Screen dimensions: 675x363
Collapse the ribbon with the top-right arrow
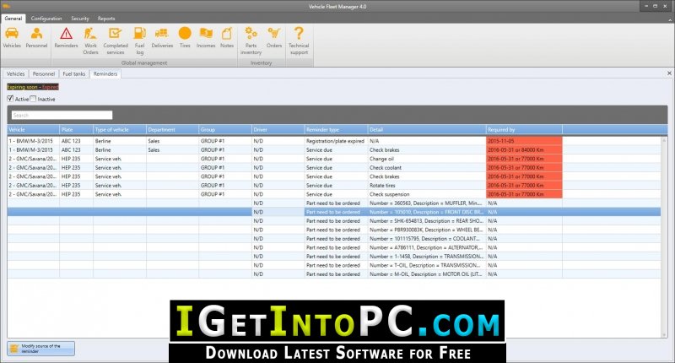click(x=669, y=19)
